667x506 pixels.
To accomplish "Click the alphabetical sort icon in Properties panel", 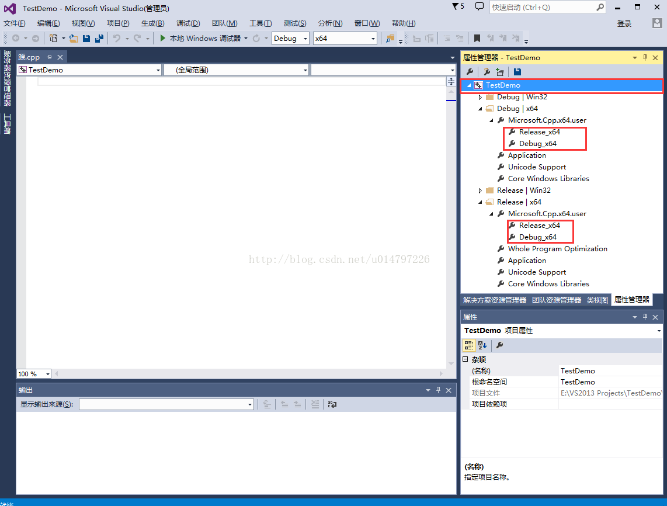I will click(x=482, y=345).
